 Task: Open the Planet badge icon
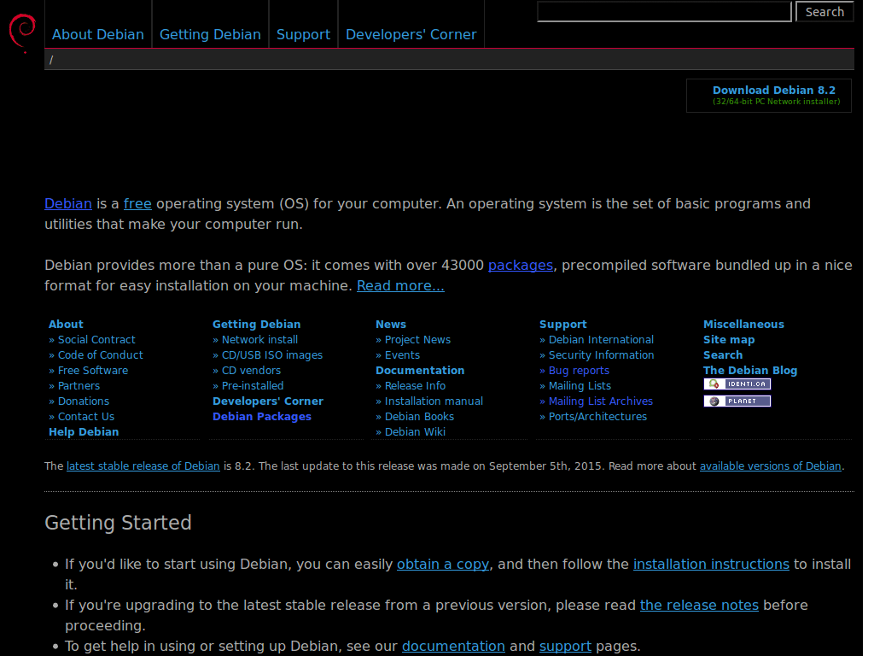[x=737, y=401]
